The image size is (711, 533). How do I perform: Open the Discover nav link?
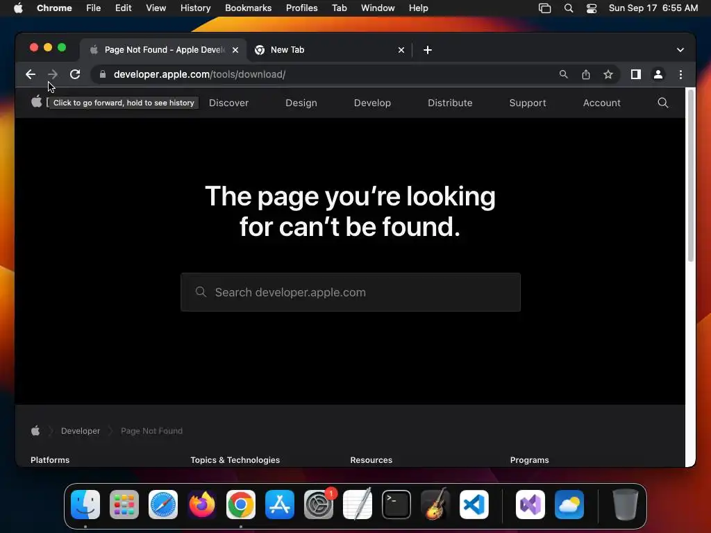tap(228, 103)
